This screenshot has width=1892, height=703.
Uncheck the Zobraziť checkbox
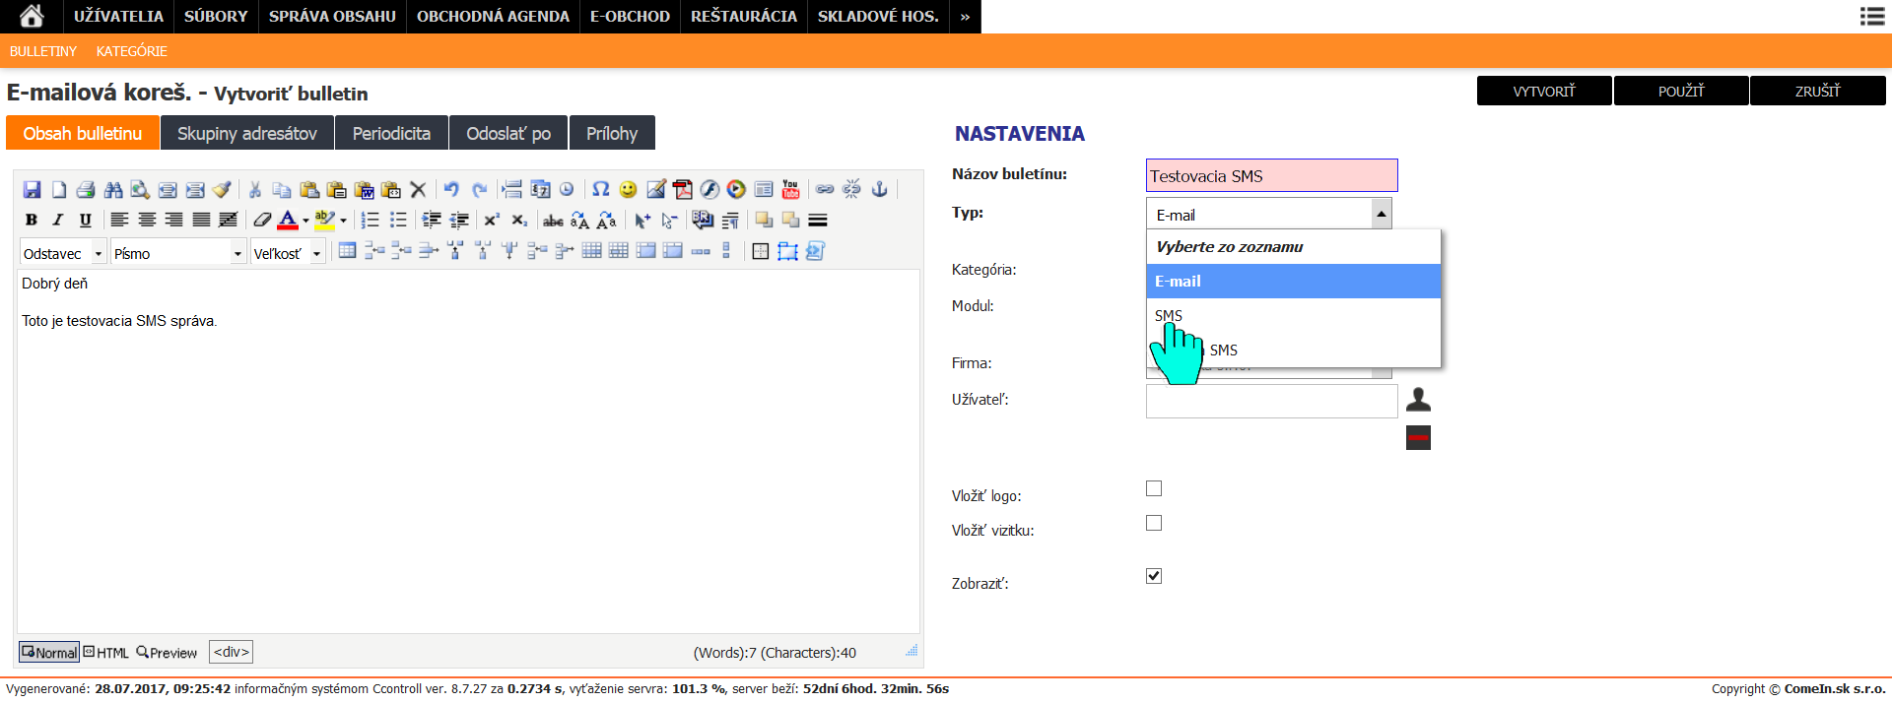[1154, 576]
